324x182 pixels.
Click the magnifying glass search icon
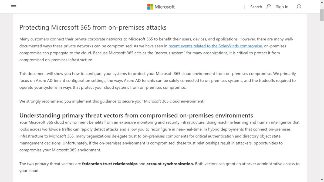coord(268,6)
